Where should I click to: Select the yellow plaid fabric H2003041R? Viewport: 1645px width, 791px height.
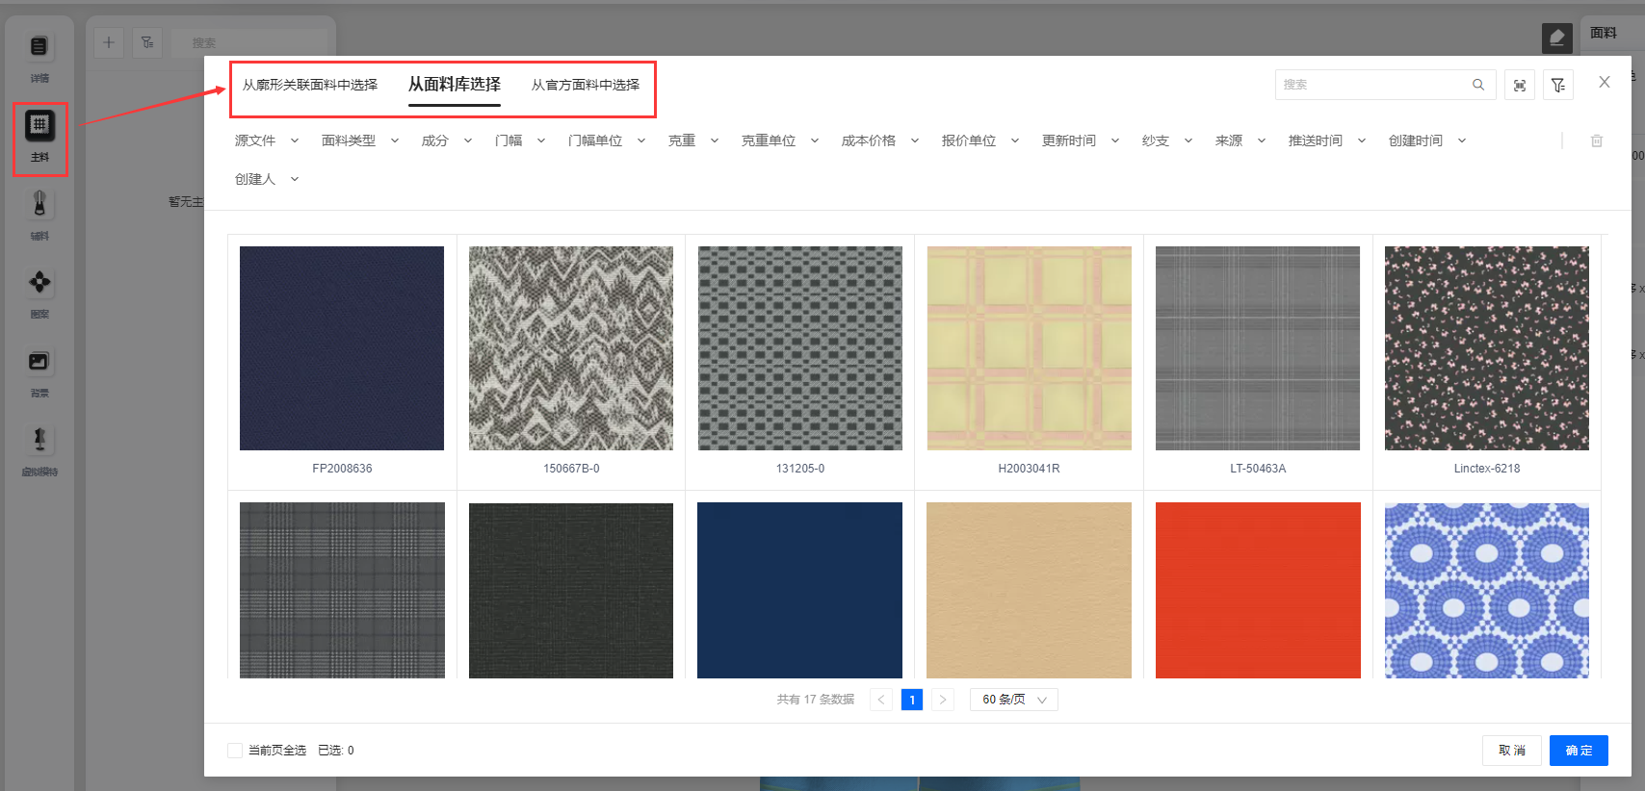[1029, 348]
